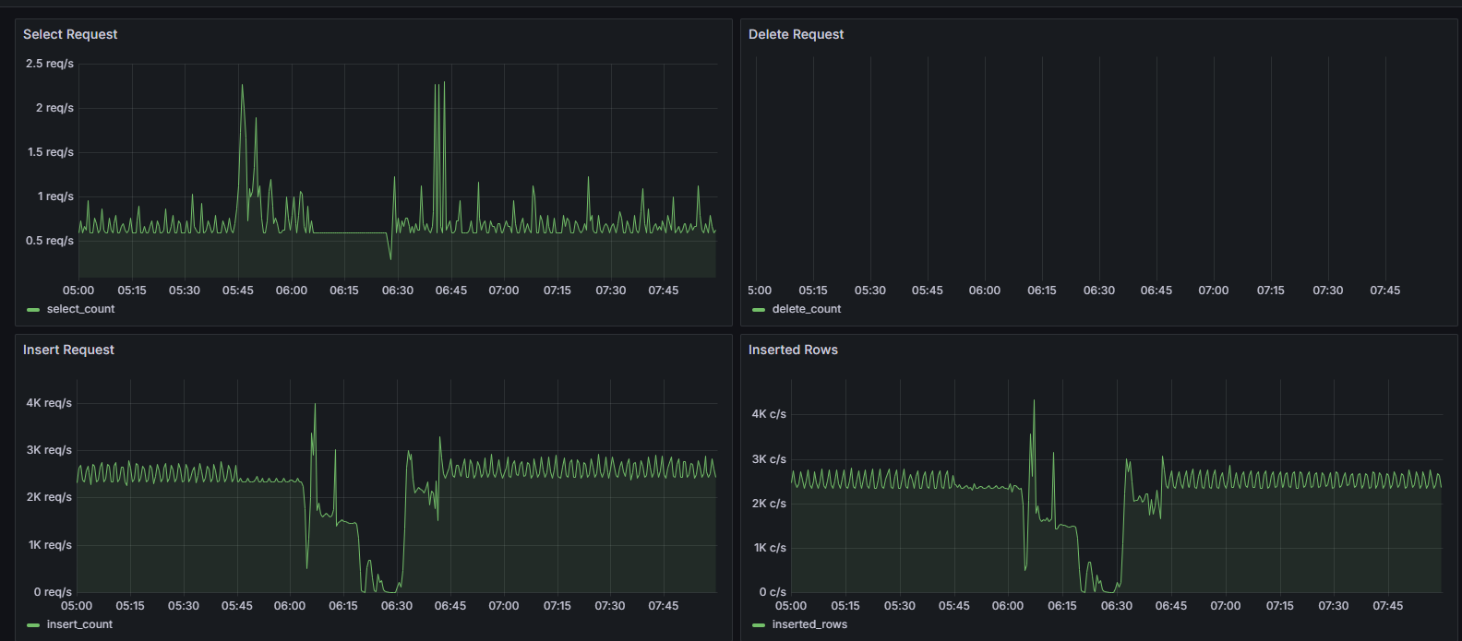This screenshot has height=641, width=1462.
Task: Click the highest spike in Inserted Rows chart
Action: click(1034, 401)
